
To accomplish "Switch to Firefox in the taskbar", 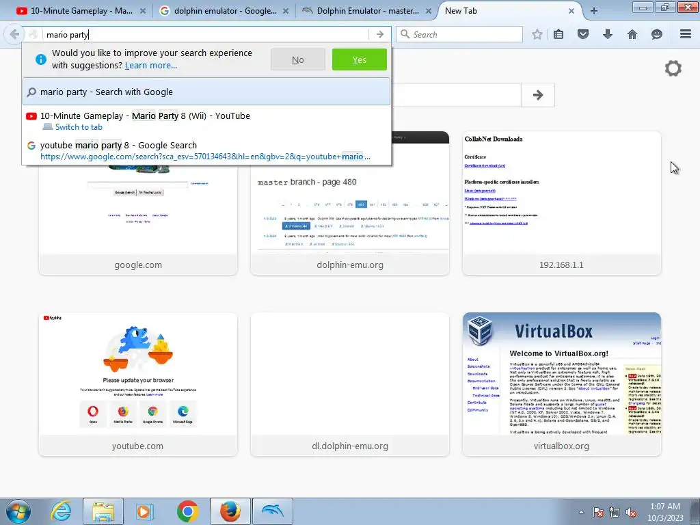I will (x=230, y=511).
